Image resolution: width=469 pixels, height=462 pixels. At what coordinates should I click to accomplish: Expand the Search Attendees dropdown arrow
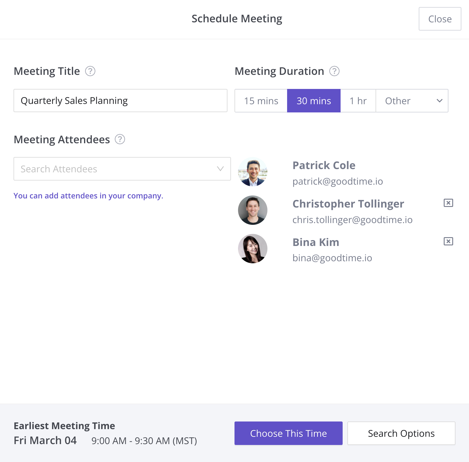[x=220, y=169]
